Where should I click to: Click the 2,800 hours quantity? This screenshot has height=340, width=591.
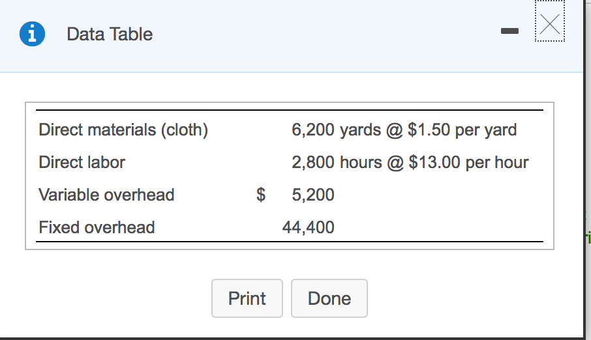click(x=336, y=162)
